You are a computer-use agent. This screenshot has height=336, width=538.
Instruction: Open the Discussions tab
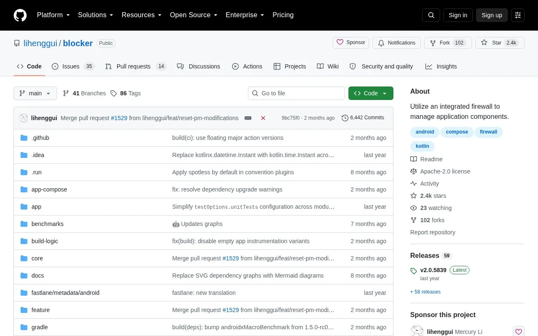click(x=198, y=66)
